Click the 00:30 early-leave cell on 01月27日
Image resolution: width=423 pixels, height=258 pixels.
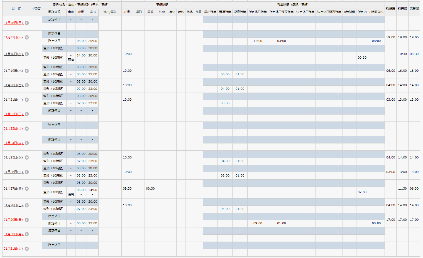click(x=150, y=188)
